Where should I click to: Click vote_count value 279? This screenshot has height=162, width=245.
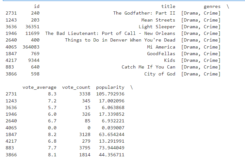[86, 141]
